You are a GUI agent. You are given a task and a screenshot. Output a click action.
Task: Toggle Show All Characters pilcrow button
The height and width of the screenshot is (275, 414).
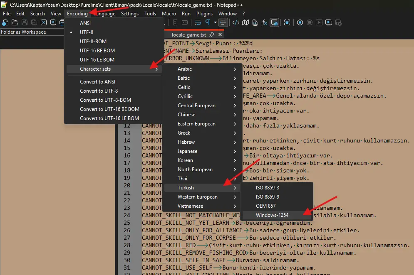click(207, 22)
